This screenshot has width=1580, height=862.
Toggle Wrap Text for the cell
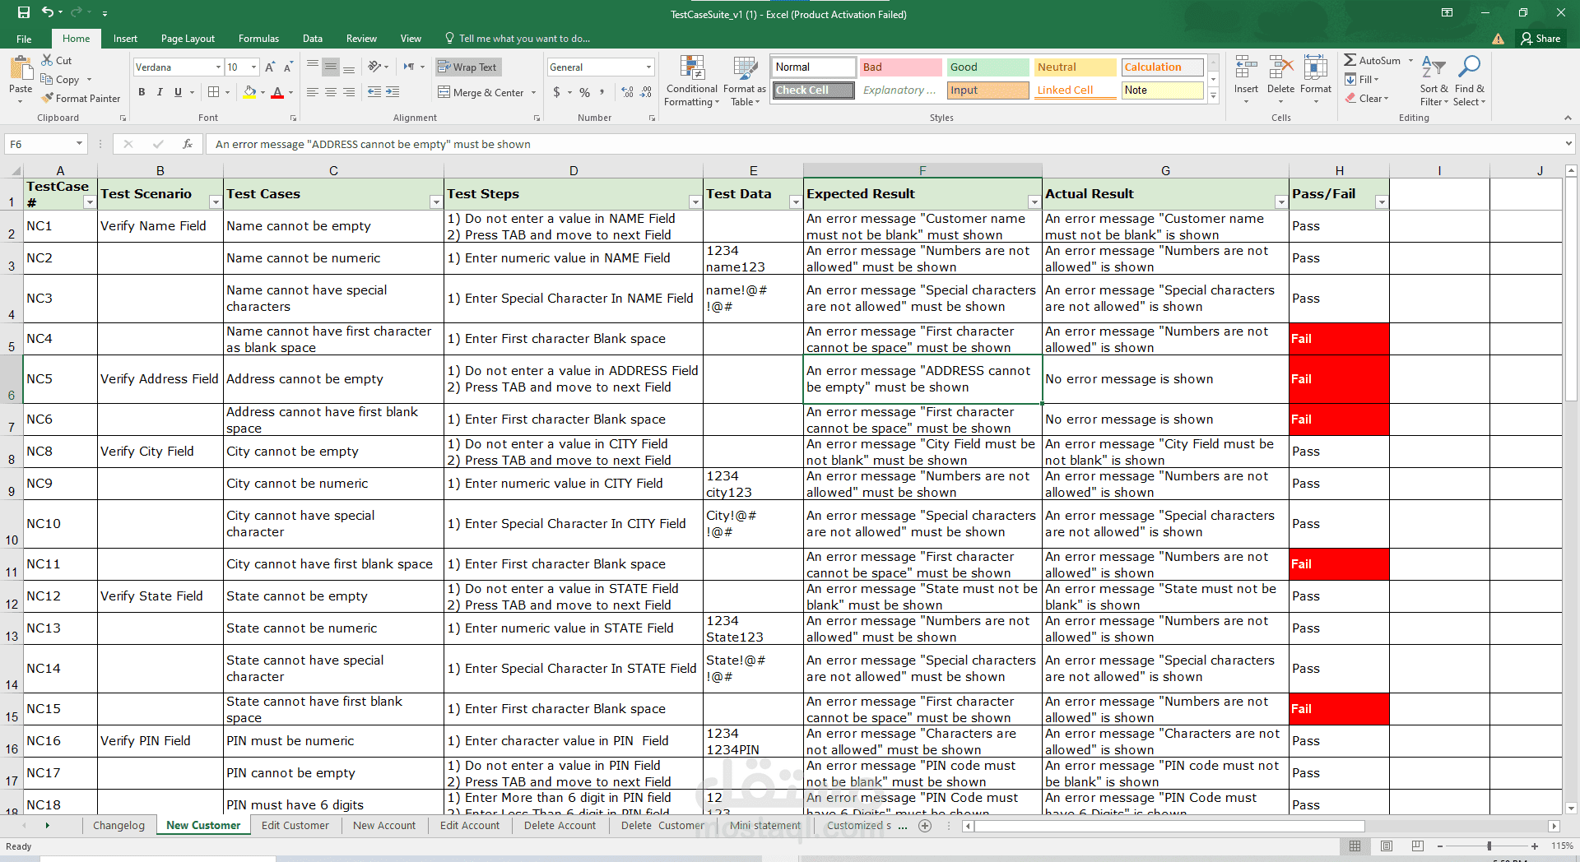coord(467,67)
